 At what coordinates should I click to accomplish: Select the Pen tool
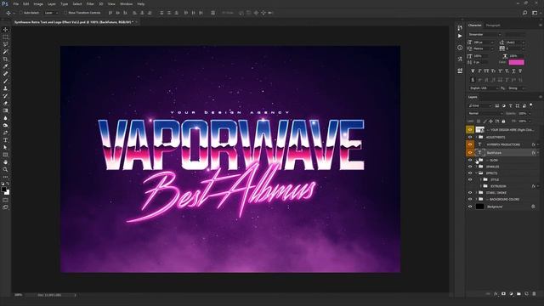[6, 133]
